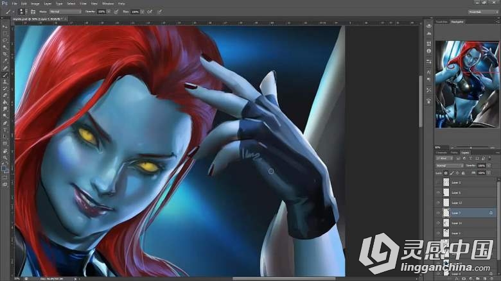Toggle lock transparent pixels
The image size is (501, 281).
[x=446, y=173]
